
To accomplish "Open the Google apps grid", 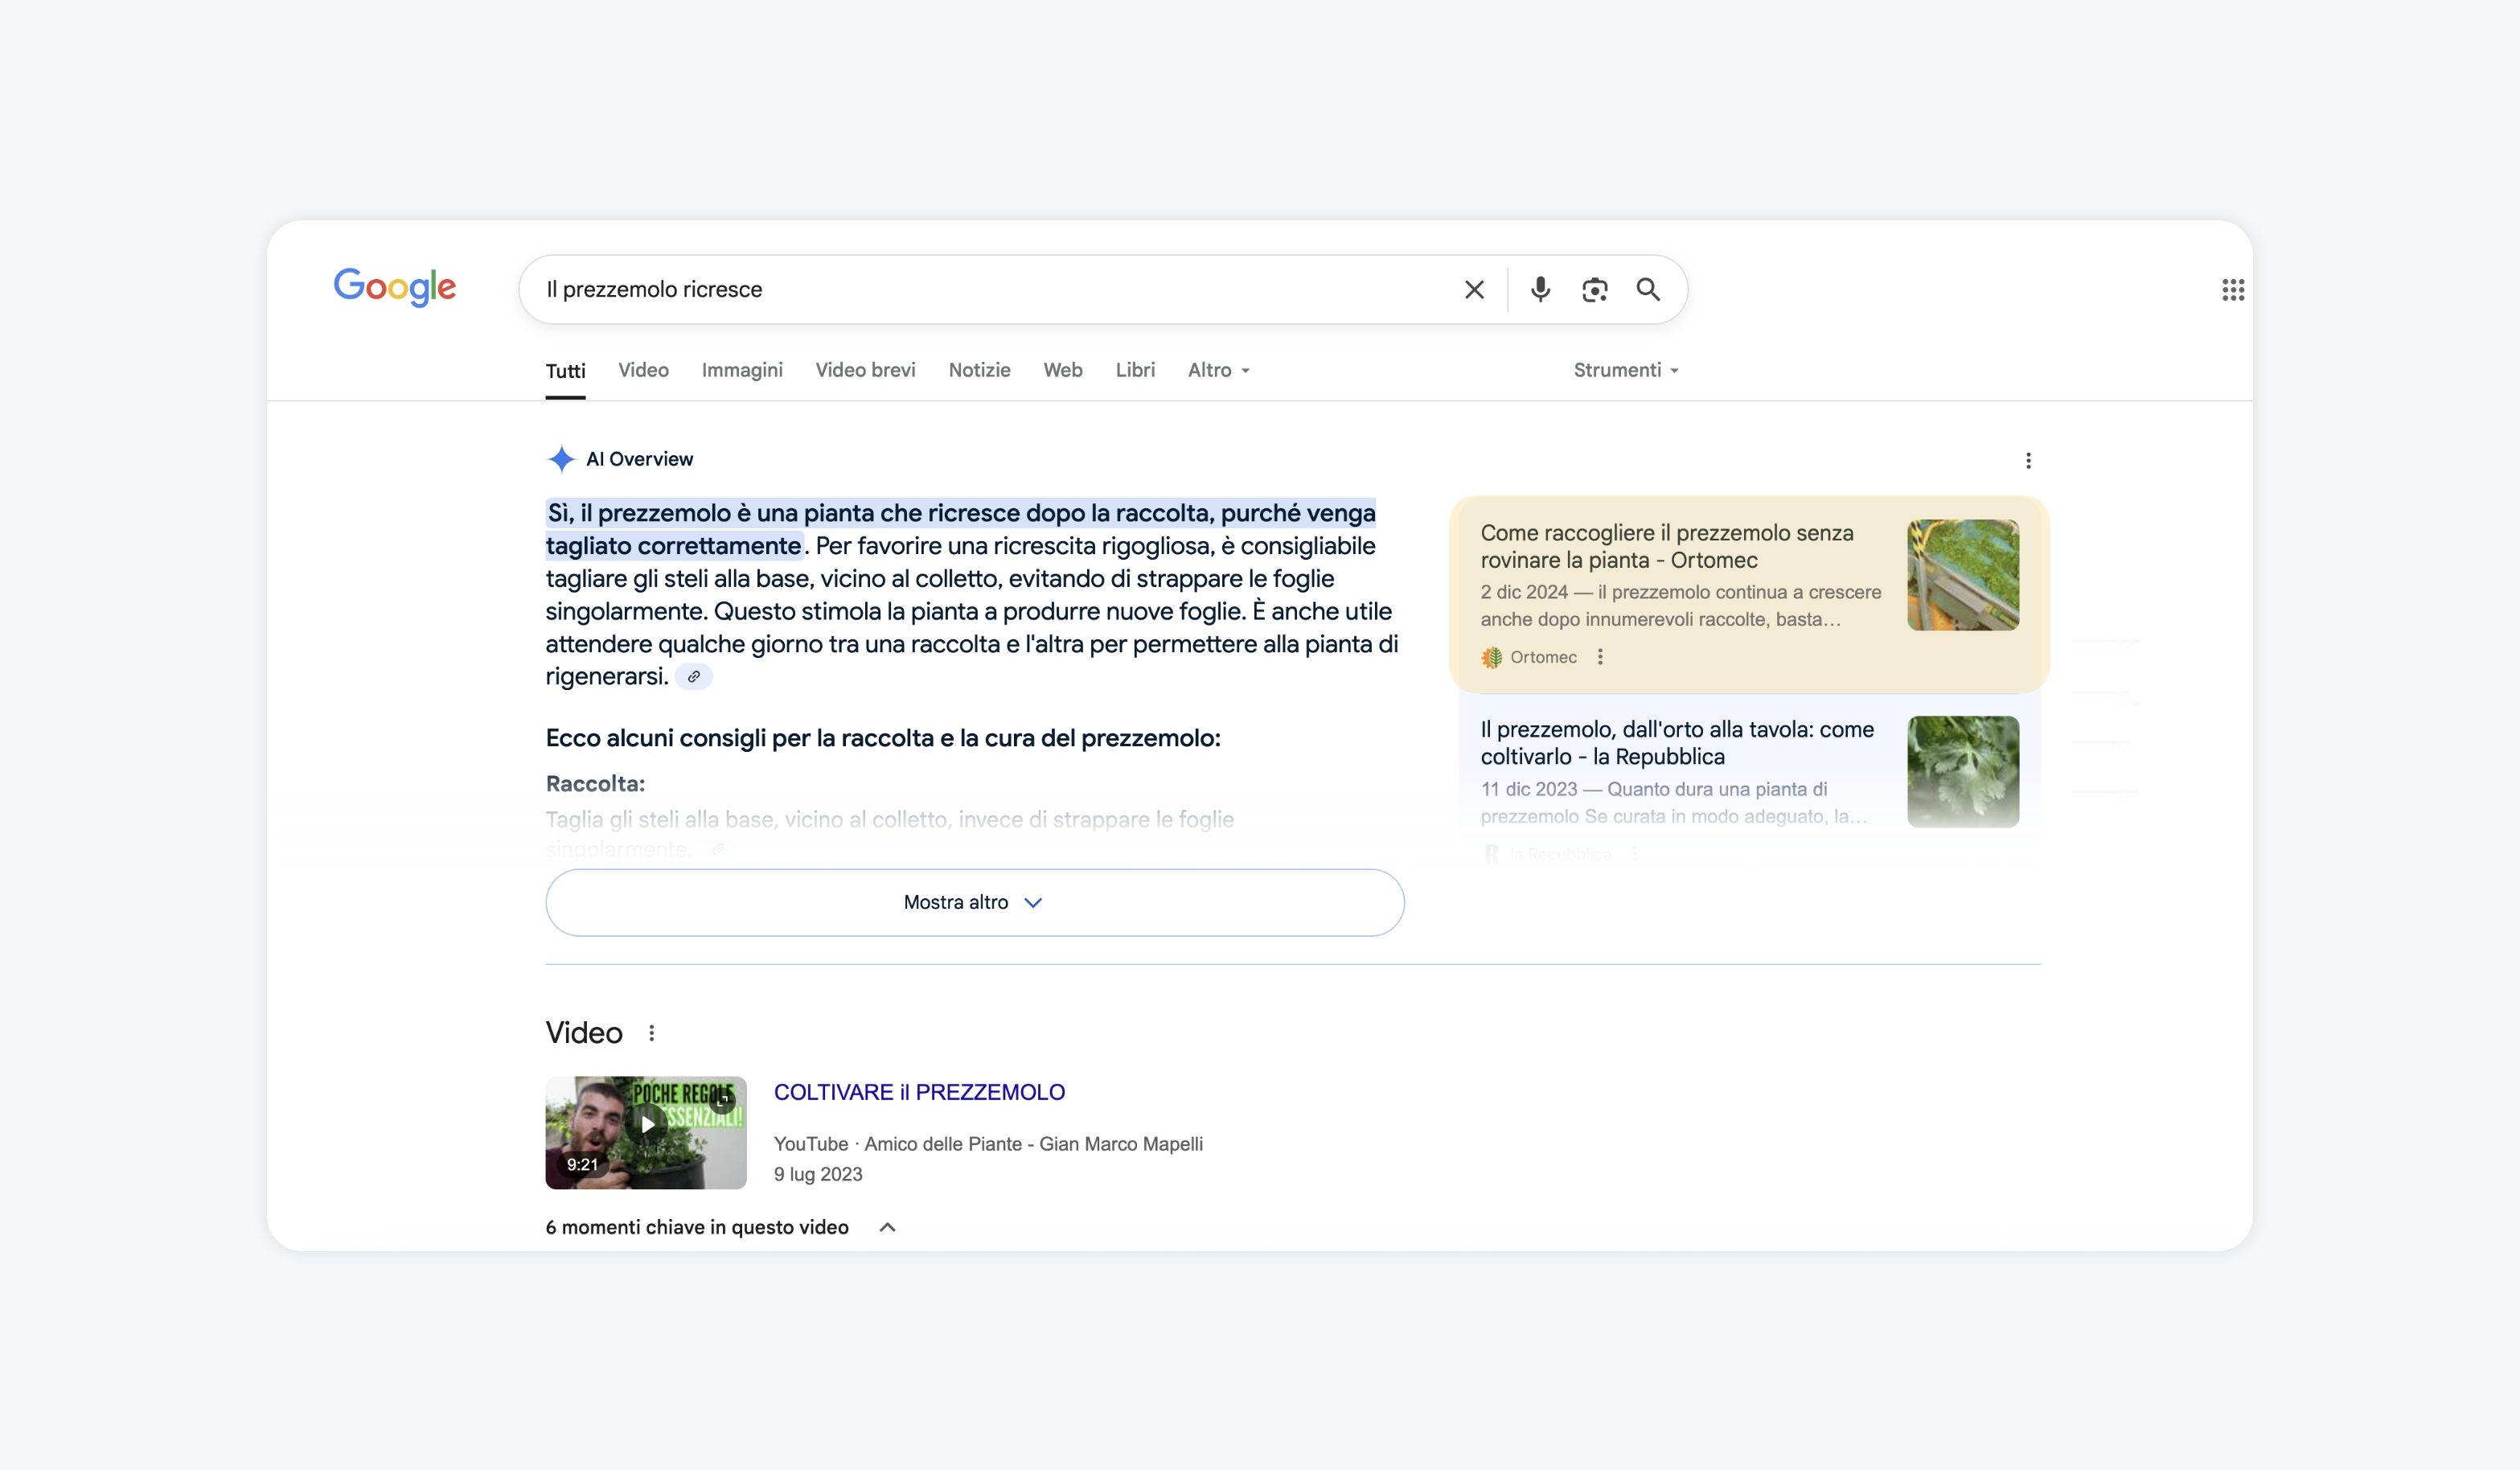I will pos(2233,290).
